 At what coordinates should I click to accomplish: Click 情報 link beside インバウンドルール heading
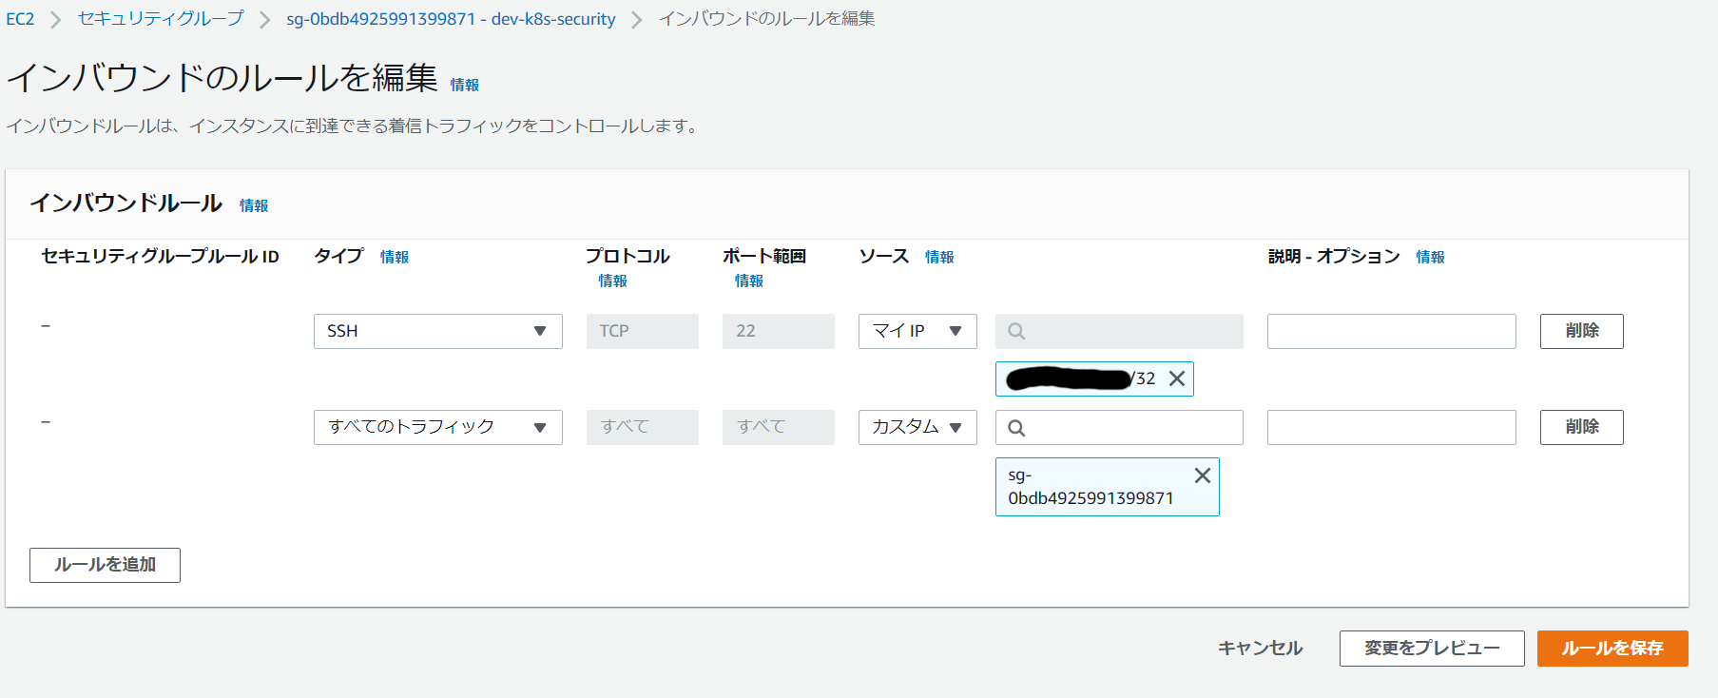pyautogui.click(x=253, y=205)
